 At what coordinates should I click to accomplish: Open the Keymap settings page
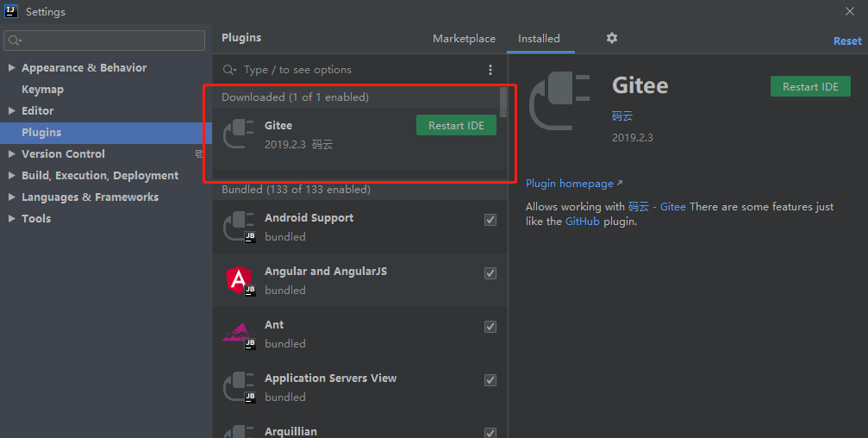pyautogui.click(x=42, y=89)
